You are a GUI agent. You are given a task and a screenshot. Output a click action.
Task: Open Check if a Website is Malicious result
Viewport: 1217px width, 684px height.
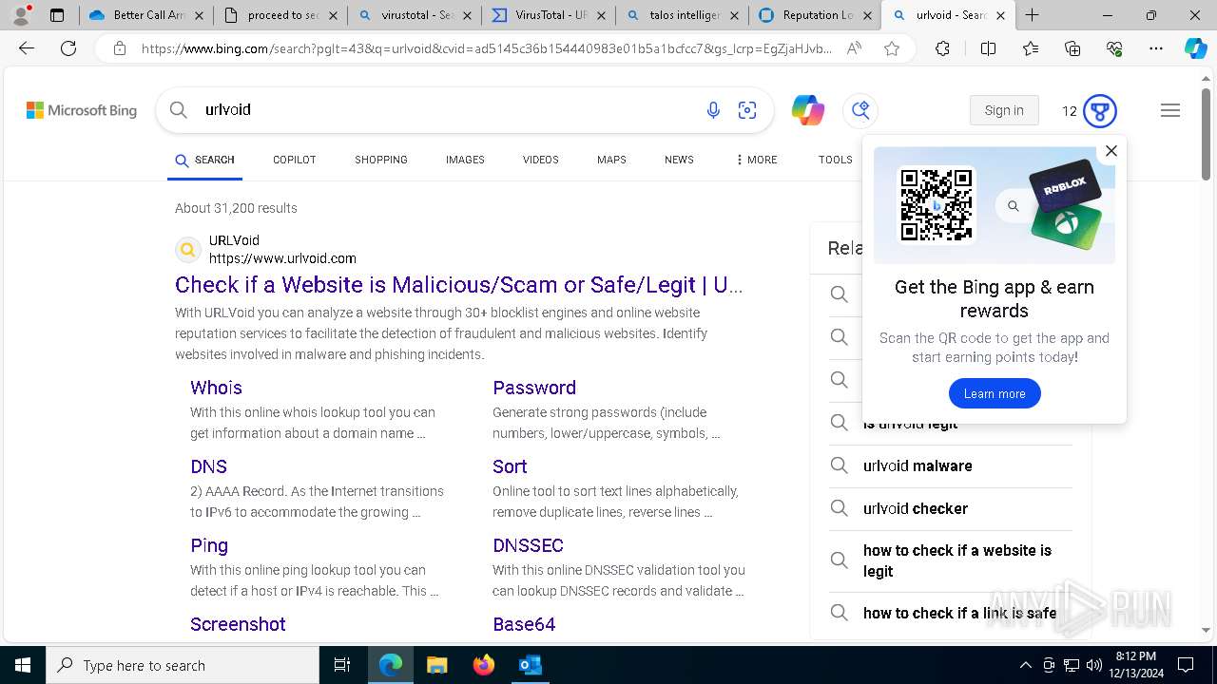[458, 285]
